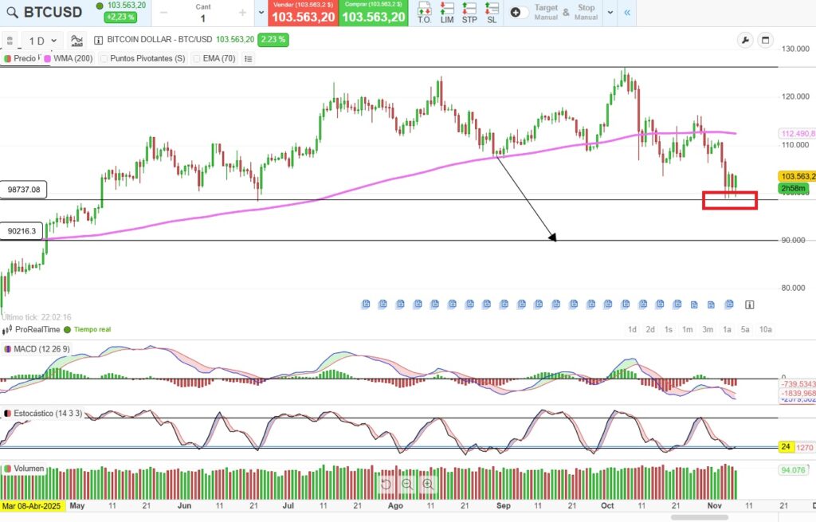Switch to the 1a timeframe

[726, 329]
